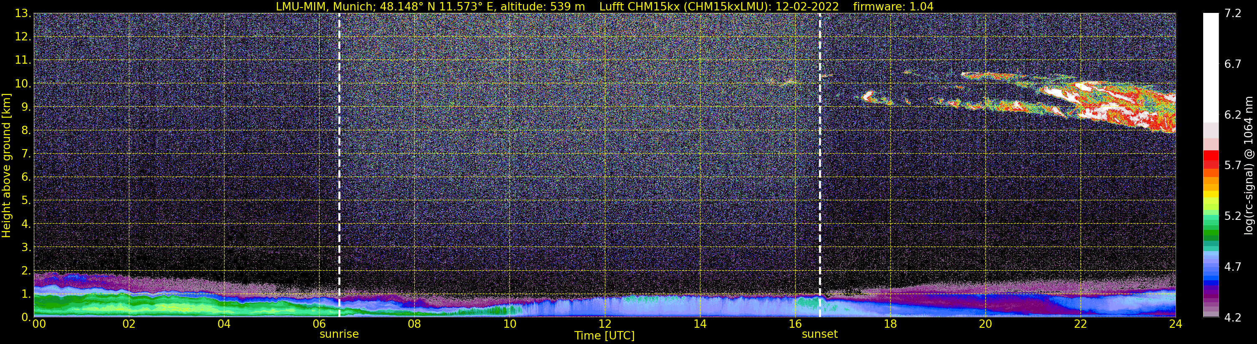Click the height tick label '9.'

pyautogui.click(x=26, y=107)
